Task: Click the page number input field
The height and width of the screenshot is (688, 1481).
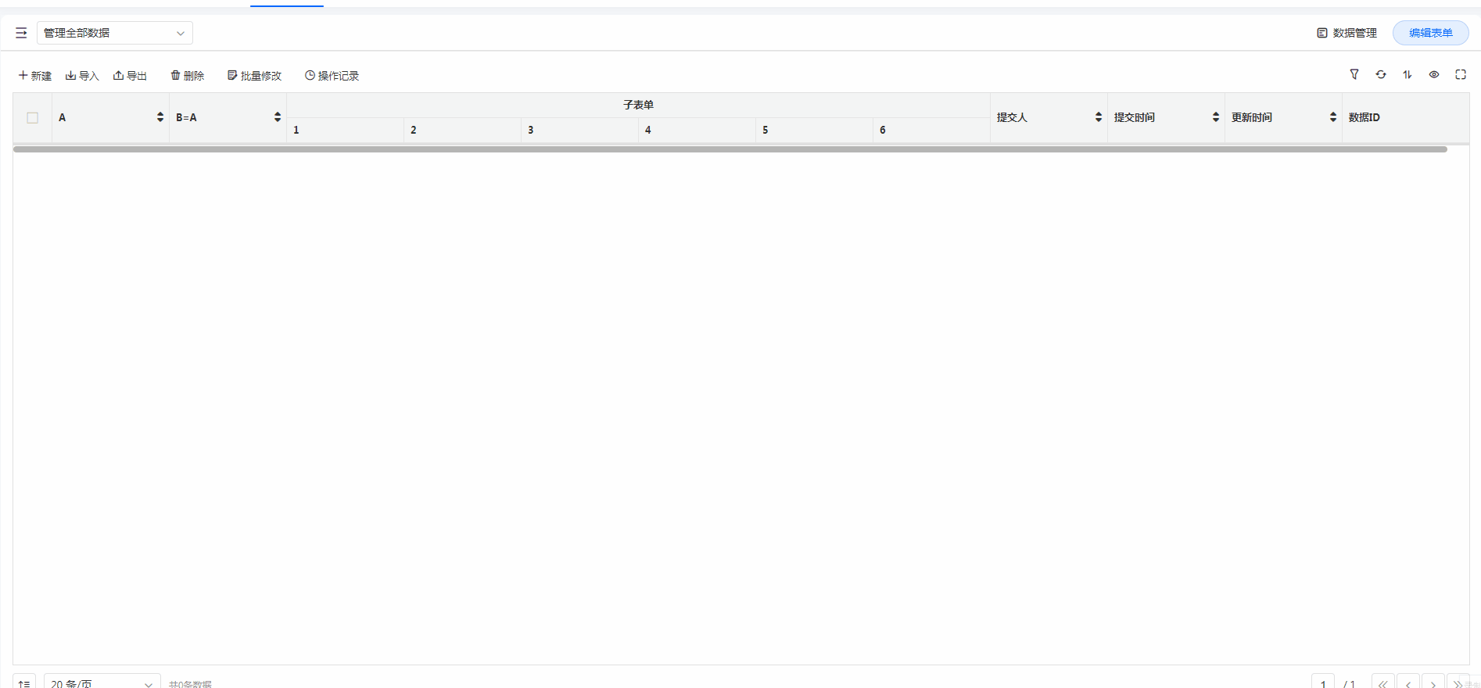Action: pyautogui.click(x=1322, y=683)
